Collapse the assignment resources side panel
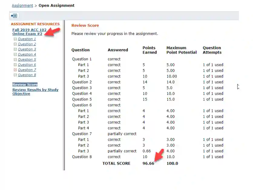Viewport: 253px width, 190px height. point(14,16)
